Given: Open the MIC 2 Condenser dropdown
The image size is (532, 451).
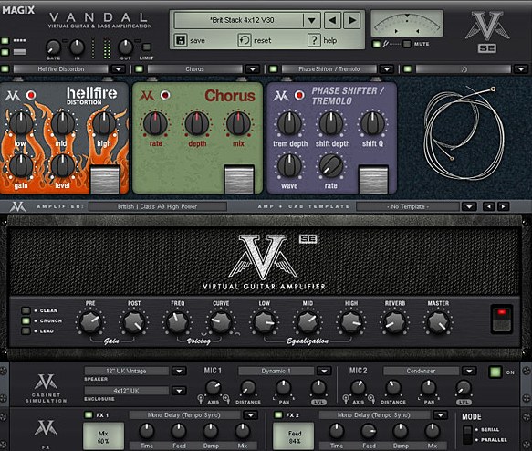Looking at the screenshot, I should tap(469, 372).
